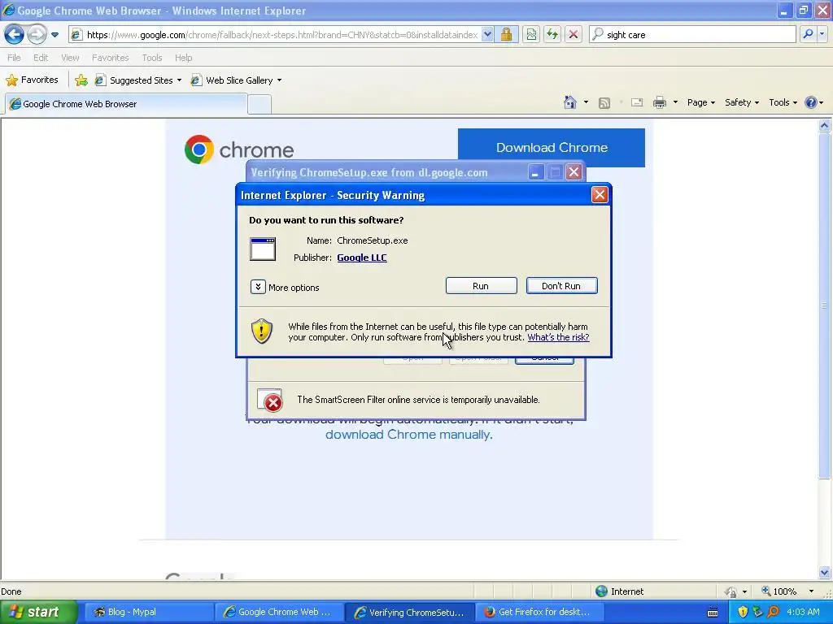Viewport: 833px width, 624px height.
Task: Open the Google LLC publisher link
Action: (x=362, y=258)
